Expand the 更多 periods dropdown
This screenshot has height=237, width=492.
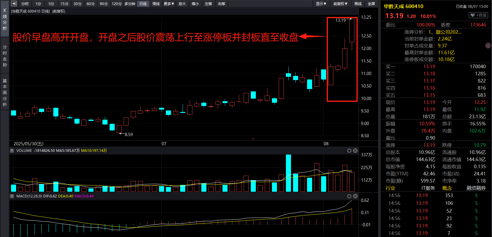point(169,4)
